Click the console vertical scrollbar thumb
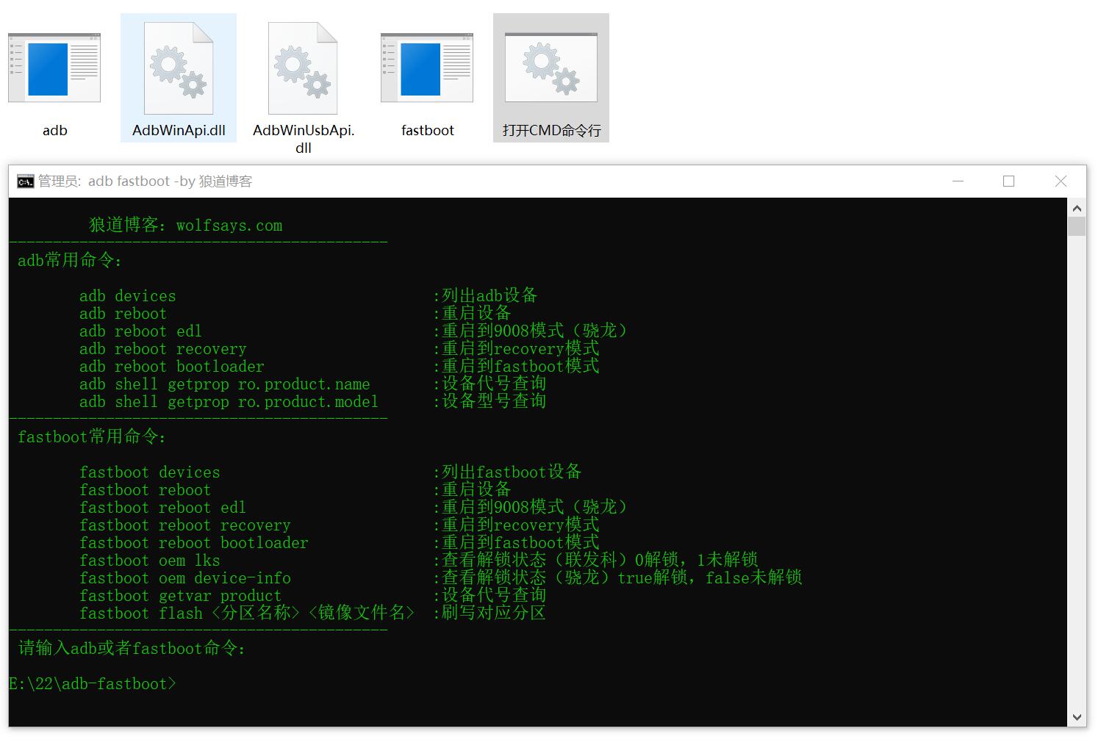The height and width of the screenshot is (745, 1101). coord(1077,226)
